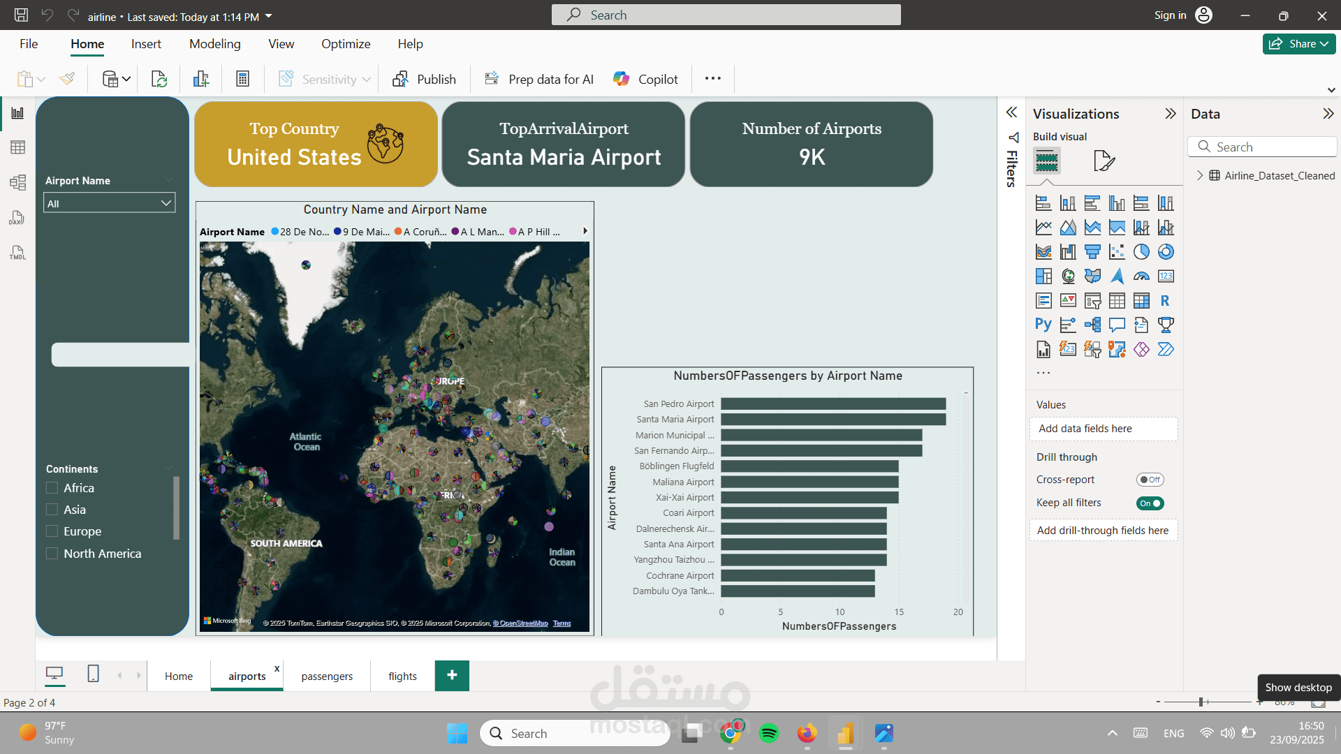
Task: Select the pie chart visual
Action: 1141,251
